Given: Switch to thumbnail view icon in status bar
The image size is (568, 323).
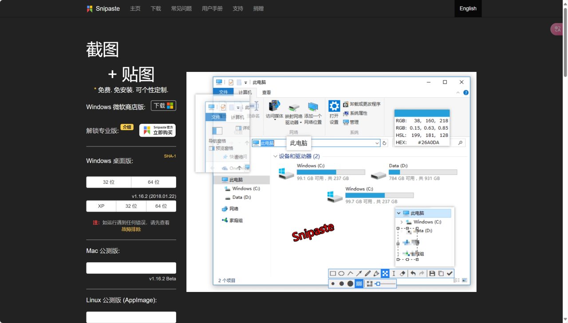Looking at the screenshot, I should (x=465, y=280).
